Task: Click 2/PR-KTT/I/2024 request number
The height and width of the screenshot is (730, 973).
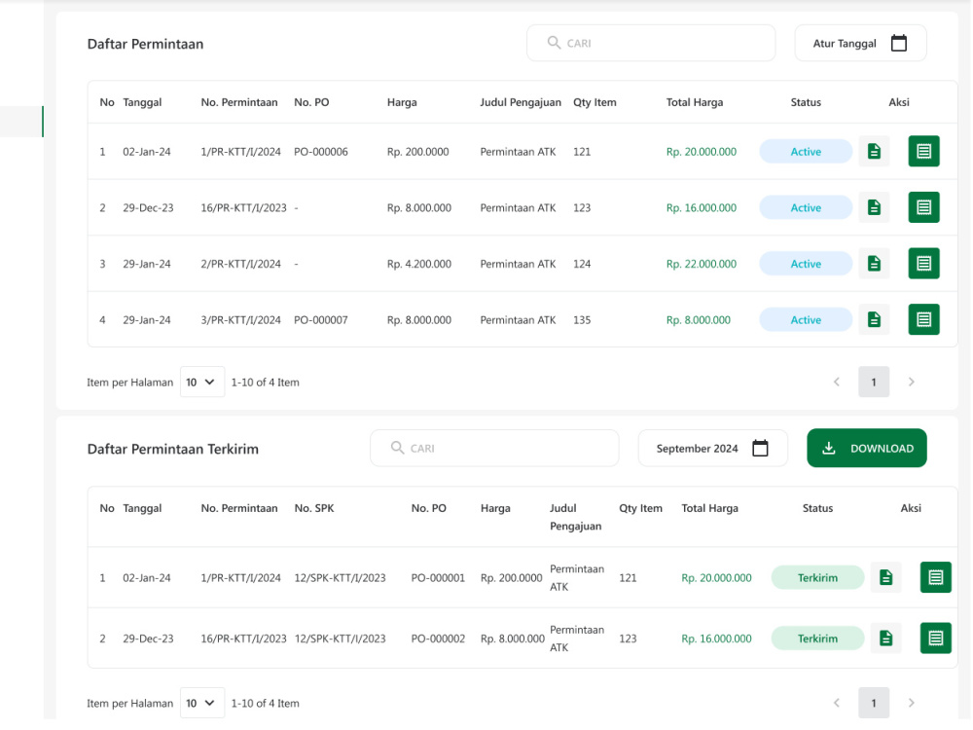Action: [x=240, y=264]
